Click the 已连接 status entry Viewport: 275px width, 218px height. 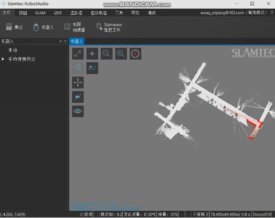coord(86,215)
